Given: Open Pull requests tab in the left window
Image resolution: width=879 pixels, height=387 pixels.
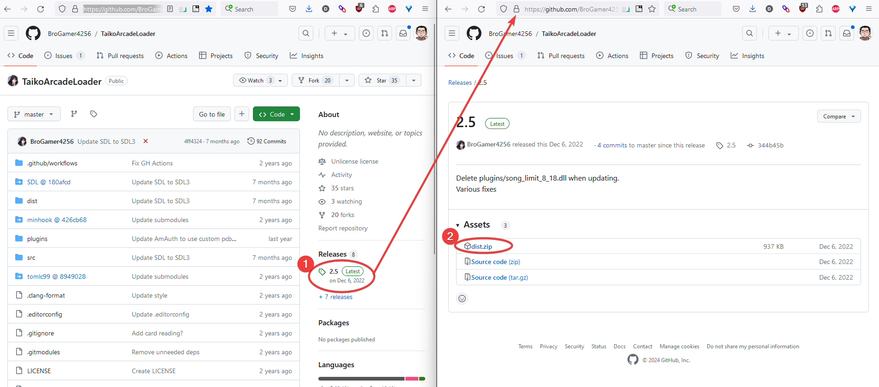Looking at the screenshot, I should (x=120, y=56).
